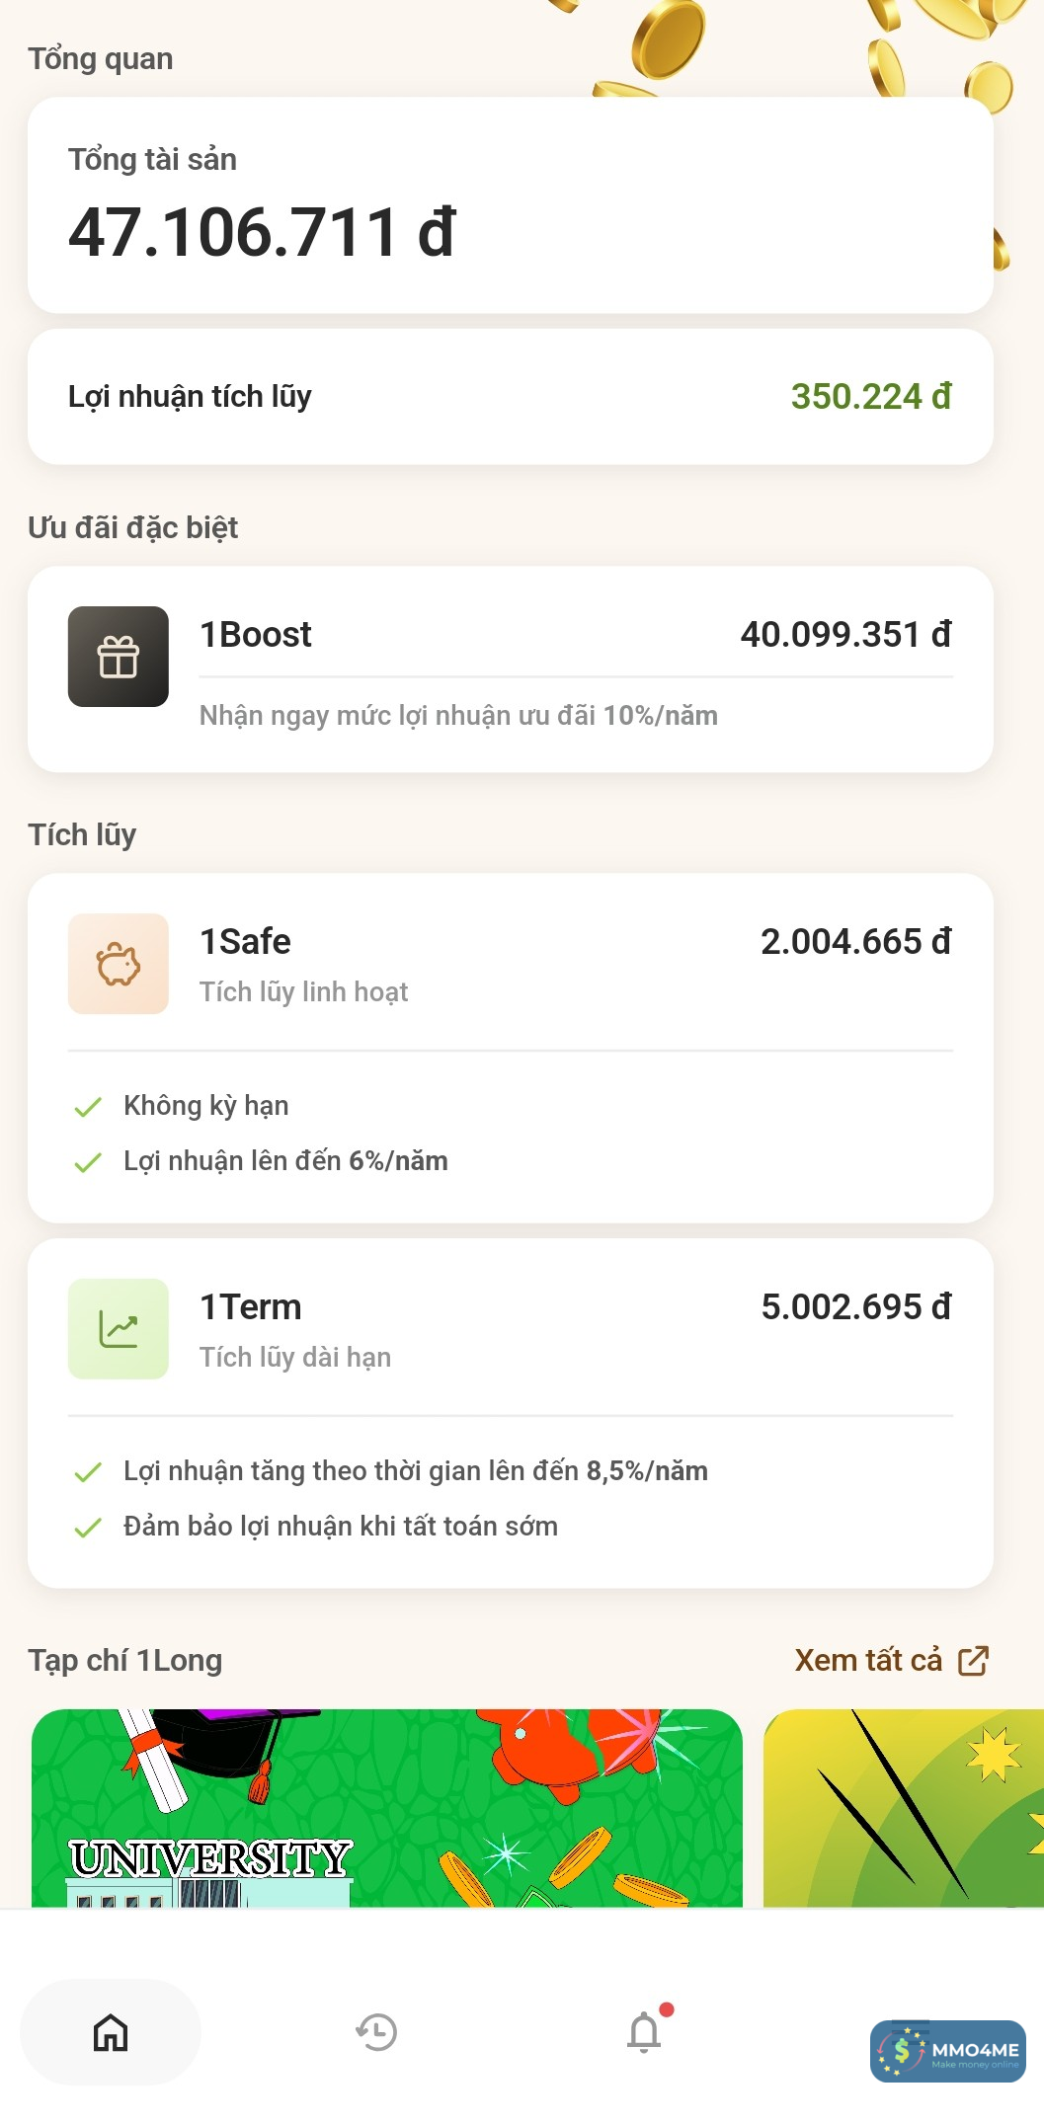Viewport: 1044px width, 2124px height.
Task: Tap the 1Safe piggy bank icon
Action: point(118,964)
